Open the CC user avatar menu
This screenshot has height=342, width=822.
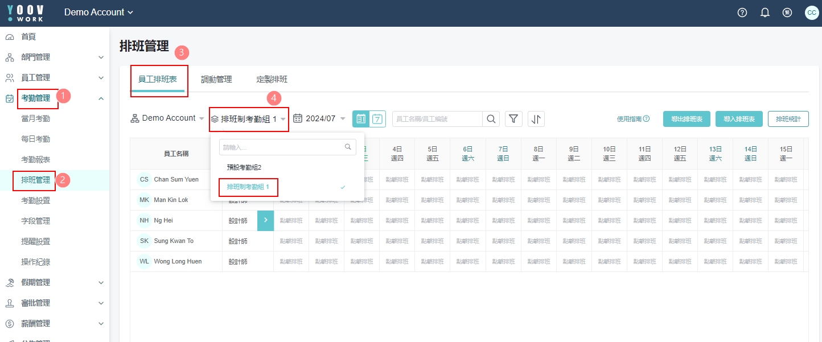point(811,13)
